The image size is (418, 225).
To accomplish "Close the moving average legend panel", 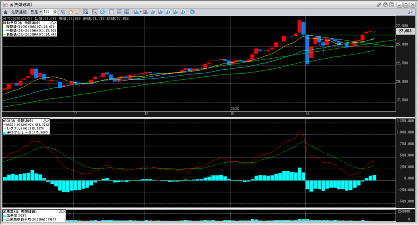I will click(56, 23).
